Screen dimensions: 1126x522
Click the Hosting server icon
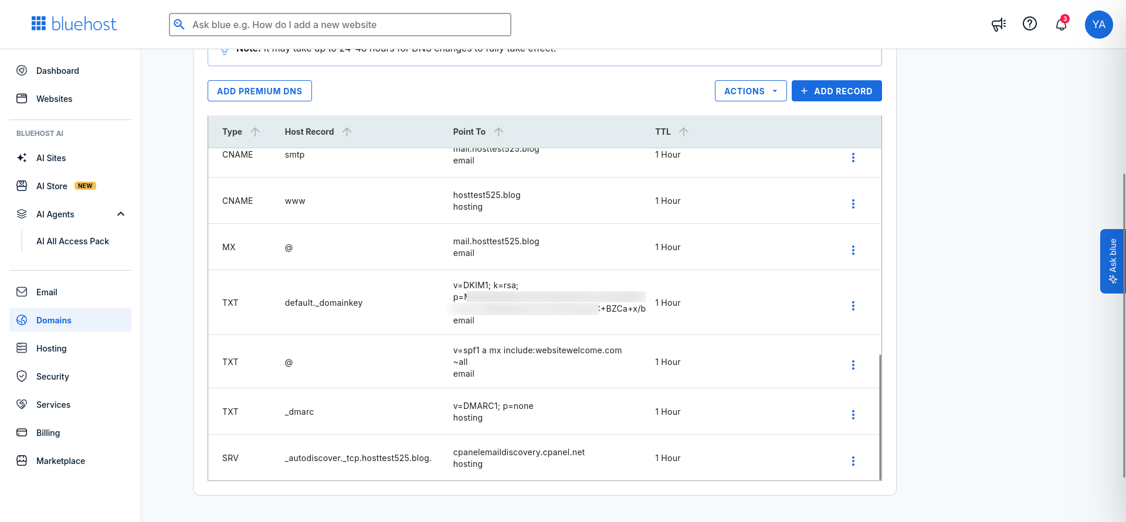[22, 348]
